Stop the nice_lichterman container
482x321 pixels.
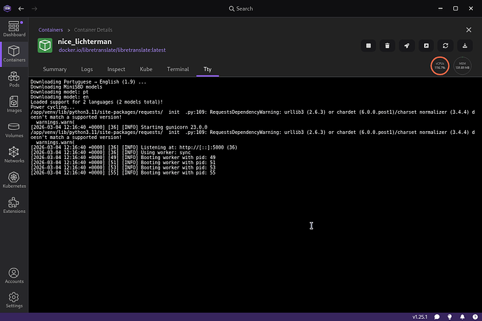[x=368, y=45]
